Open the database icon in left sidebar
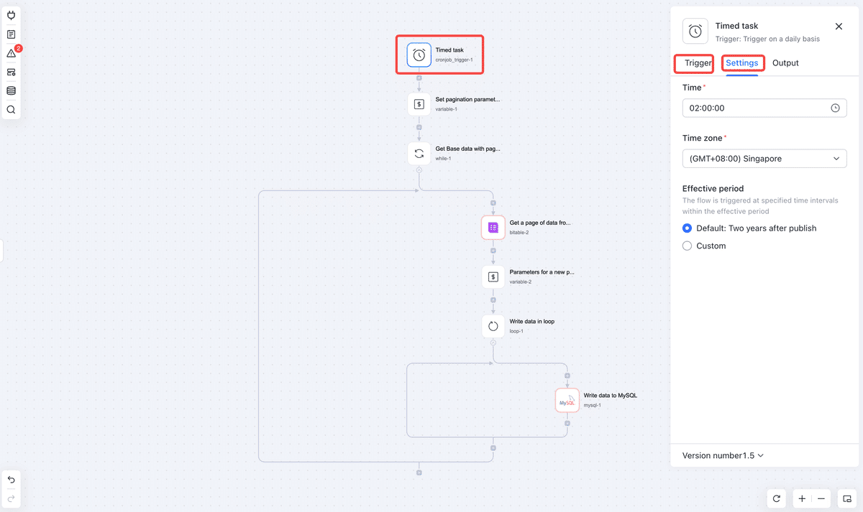 [x=12, y=90]
